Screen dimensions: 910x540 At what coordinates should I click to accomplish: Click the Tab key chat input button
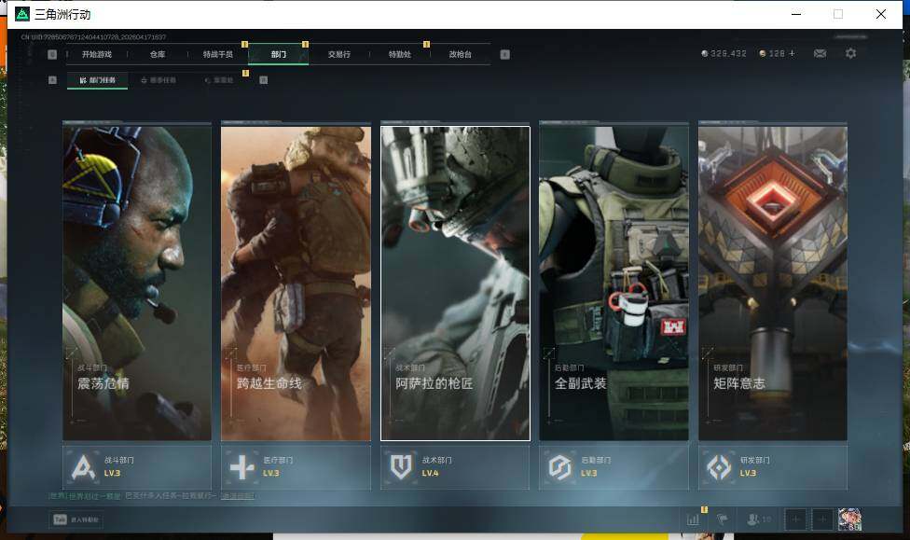(x=76, y=519)
